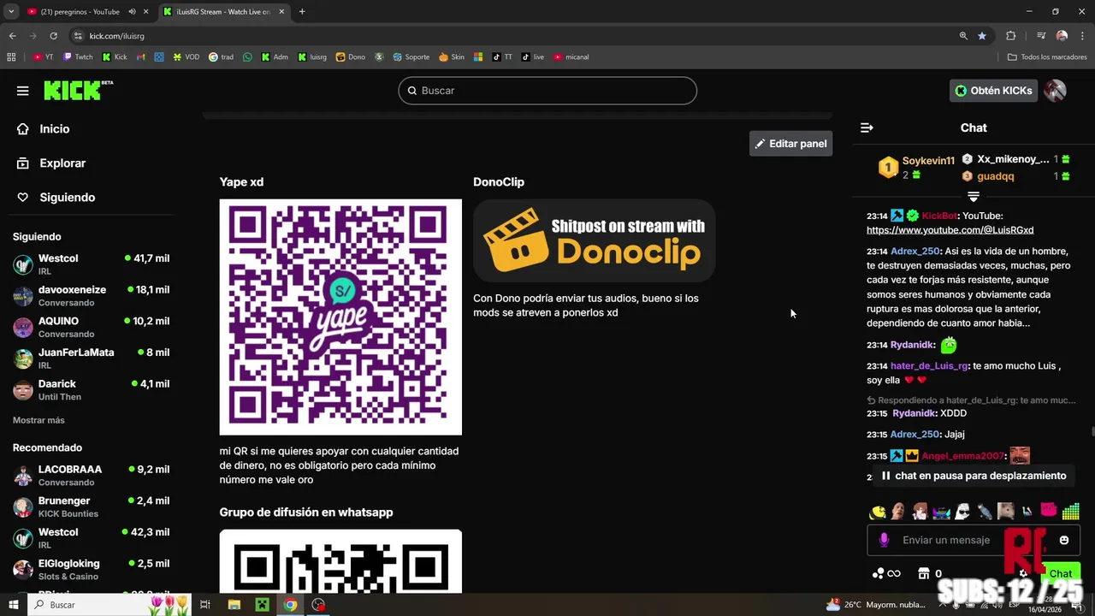
Task: Click Angel_emma2007 username in chat
Action: click(x=962, y=456)
